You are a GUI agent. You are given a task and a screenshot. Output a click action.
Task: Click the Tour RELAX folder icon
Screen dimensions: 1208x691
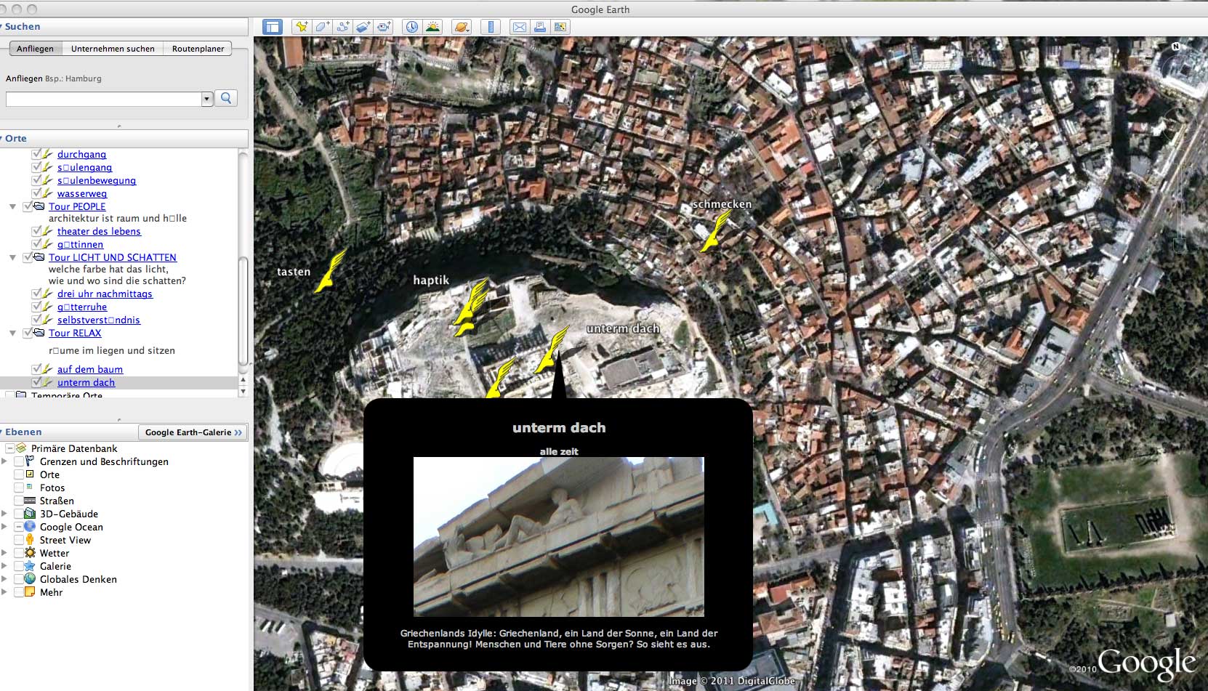click(x=39, y=333)
